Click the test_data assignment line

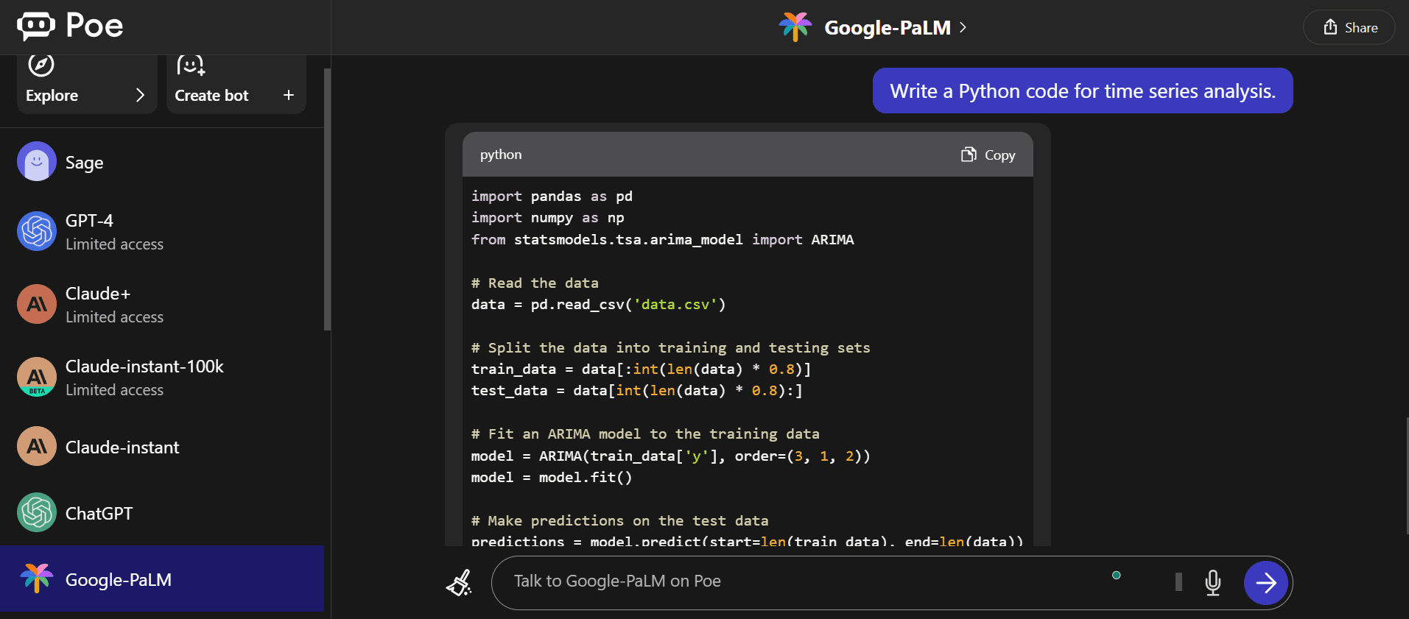pyautogui.click(x=636, y=391)
